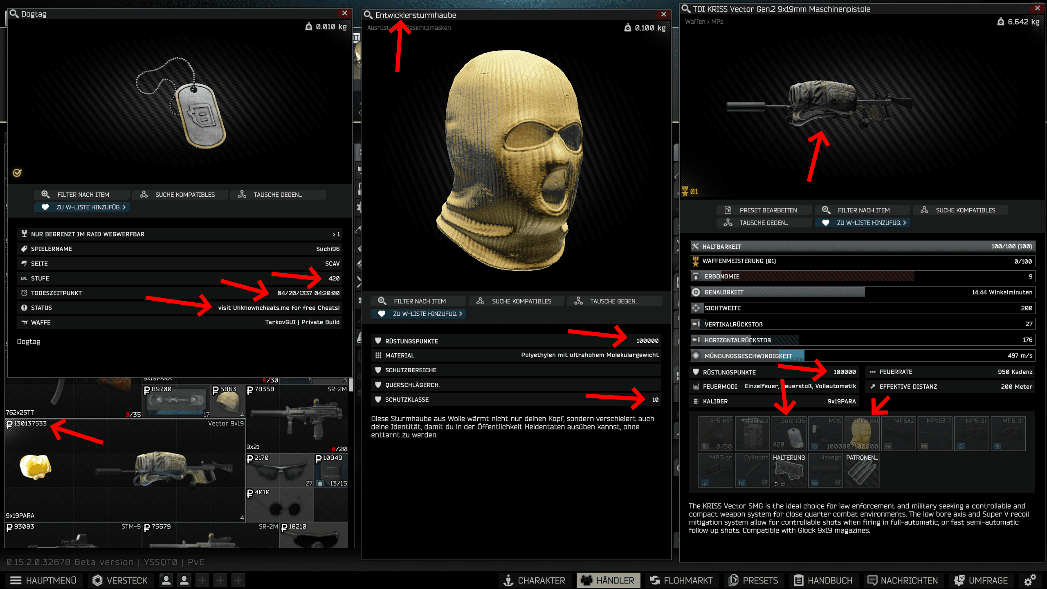
Task: Click the Dogtag window search magnifier icon
Action: pyautogui.click(x=14, y=13)
